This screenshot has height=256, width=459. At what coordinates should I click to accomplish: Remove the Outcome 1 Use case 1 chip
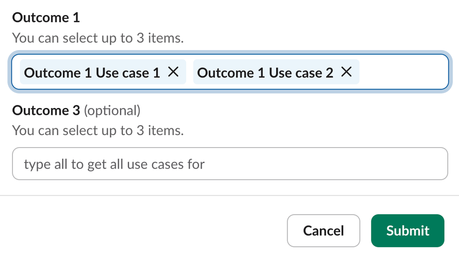173,72
